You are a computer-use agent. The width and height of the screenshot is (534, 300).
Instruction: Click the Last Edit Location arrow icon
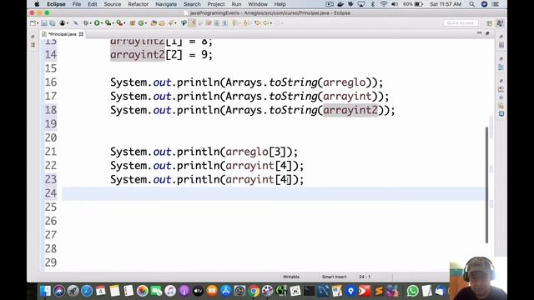[x=258, y=23]
